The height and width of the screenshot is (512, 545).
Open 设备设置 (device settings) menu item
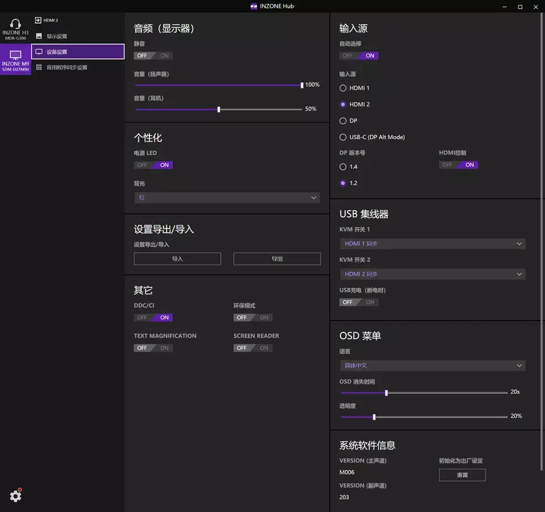[78, 52]
